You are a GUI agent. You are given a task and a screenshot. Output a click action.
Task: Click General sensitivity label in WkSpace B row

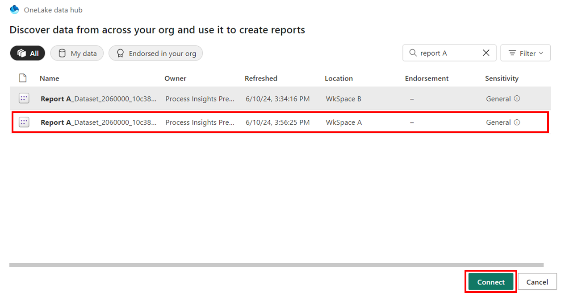(498, 99)
